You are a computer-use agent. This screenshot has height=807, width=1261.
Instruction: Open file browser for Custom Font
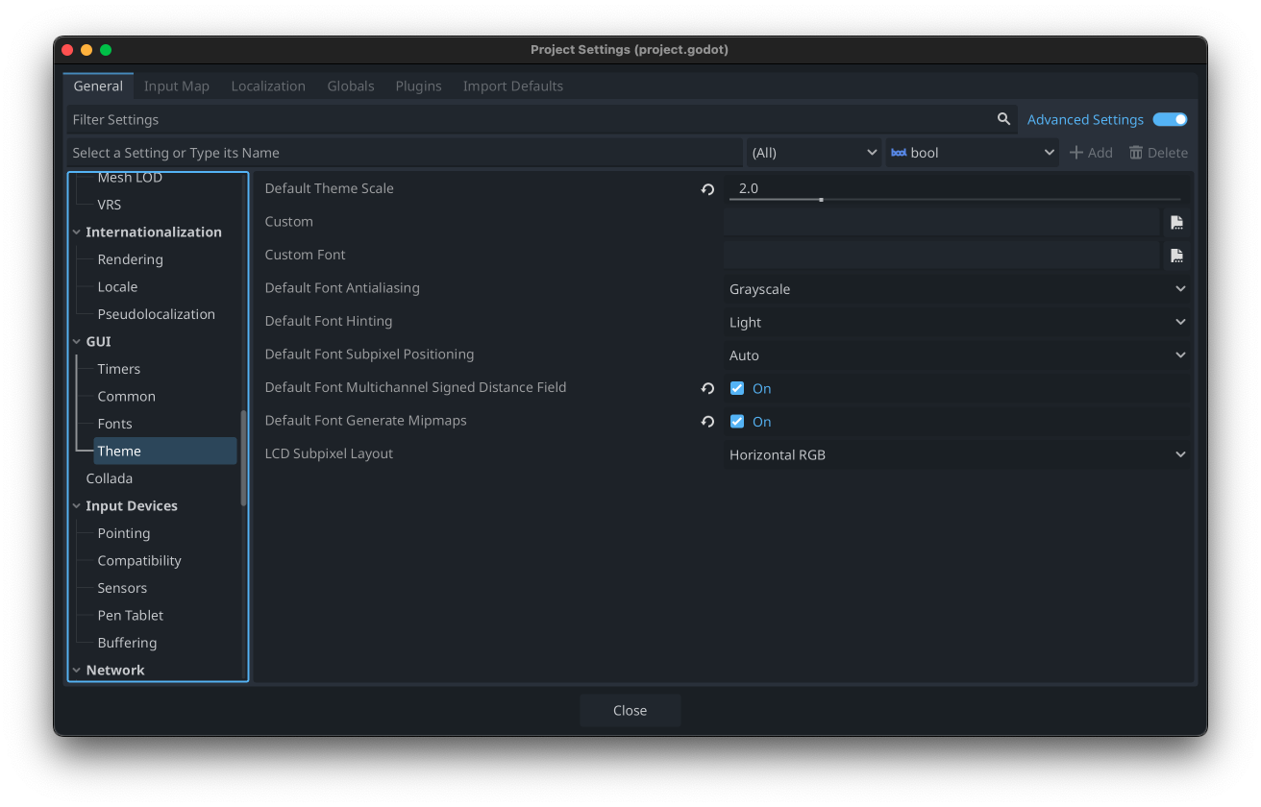1176,256
